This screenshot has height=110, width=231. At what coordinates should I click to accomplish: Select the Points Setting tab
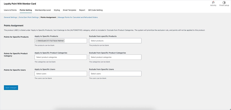tap(26, 10)
